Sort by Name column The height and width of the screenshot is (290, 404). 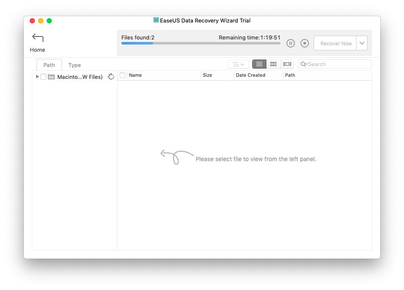tap(164, 75)
